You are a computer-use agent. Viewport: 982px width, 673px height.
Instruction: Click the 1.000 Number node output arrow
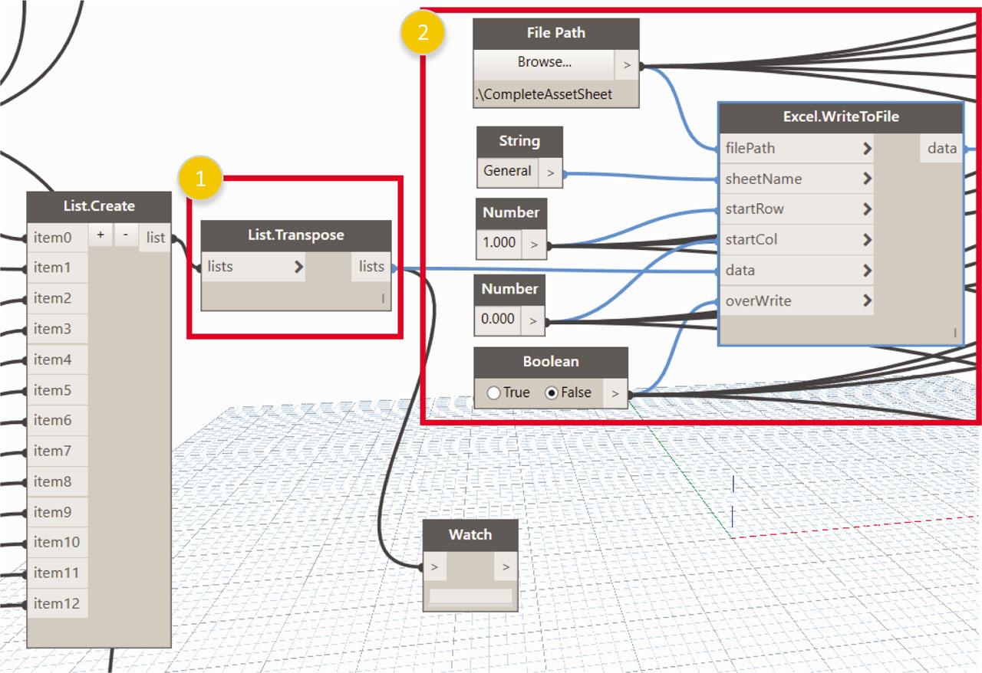[x=533, y=245]
